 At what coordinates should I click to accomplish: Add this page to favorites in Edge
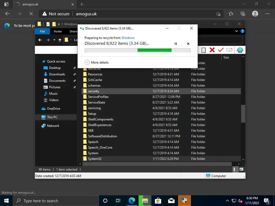pos(218,14)
